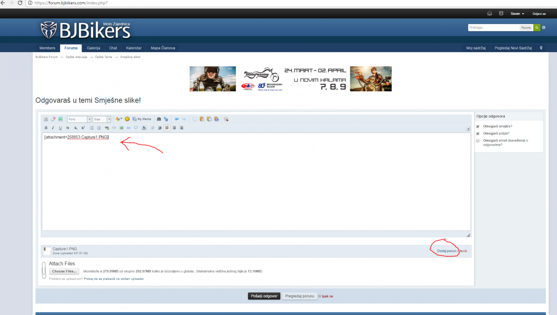557x315 pixels.
Task: Insert a bulleted list
Action: pyautogui.click(x=92, y=128)
